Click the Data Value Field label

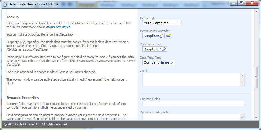151,44
